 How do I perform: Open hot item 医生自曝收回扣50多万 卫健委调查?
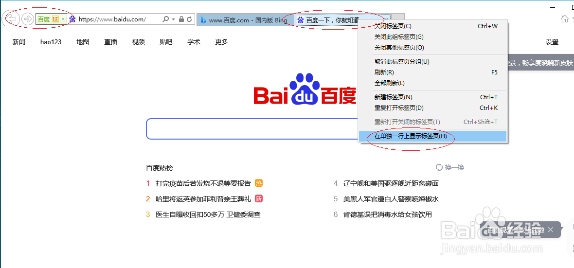208,215
